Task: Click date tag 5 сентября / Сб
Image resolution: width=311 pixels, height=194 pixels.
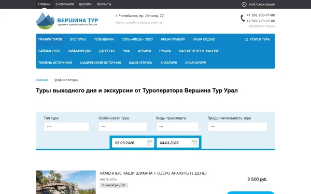Action: click(x=114, y=185)
